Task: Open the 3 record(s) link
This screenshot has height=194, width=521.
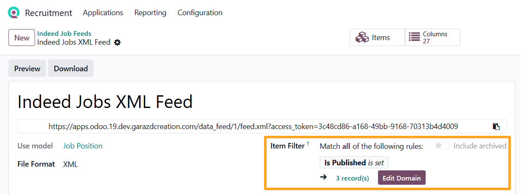Action: click(x=352, y=178)
